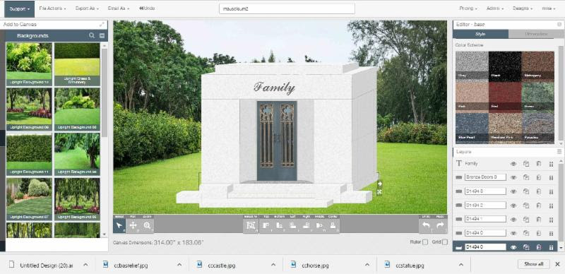The height and width of the screenshot is (274, 565).
Task: Search backgrounds with the magnifier icon
Action: (92, 35)
